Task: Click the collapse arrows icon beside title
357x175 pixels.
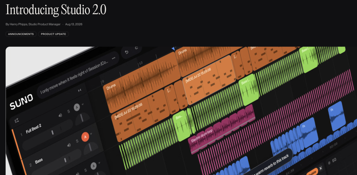Action: [x=79, y=90]
